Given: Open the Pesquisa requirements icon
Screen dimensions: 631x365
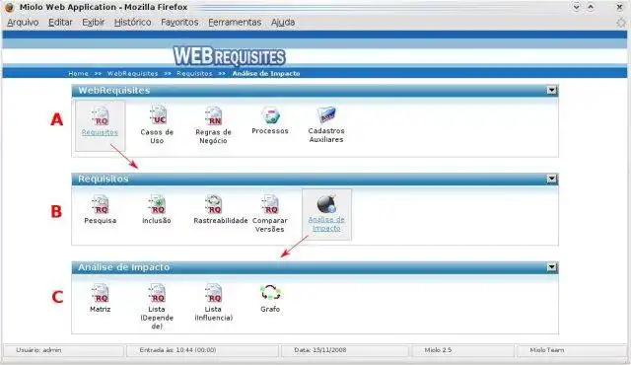Looking at the screenshot, I should [x=101, y=204].
